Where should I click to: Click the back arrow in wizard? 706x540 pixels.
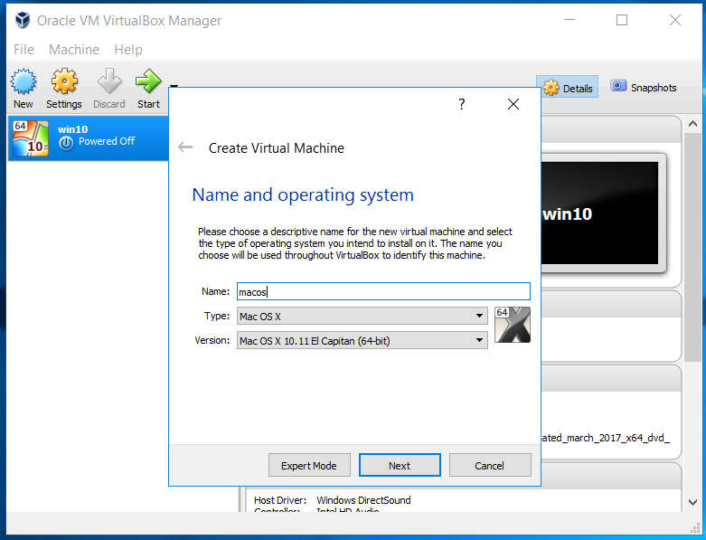[x=185, y=147]
